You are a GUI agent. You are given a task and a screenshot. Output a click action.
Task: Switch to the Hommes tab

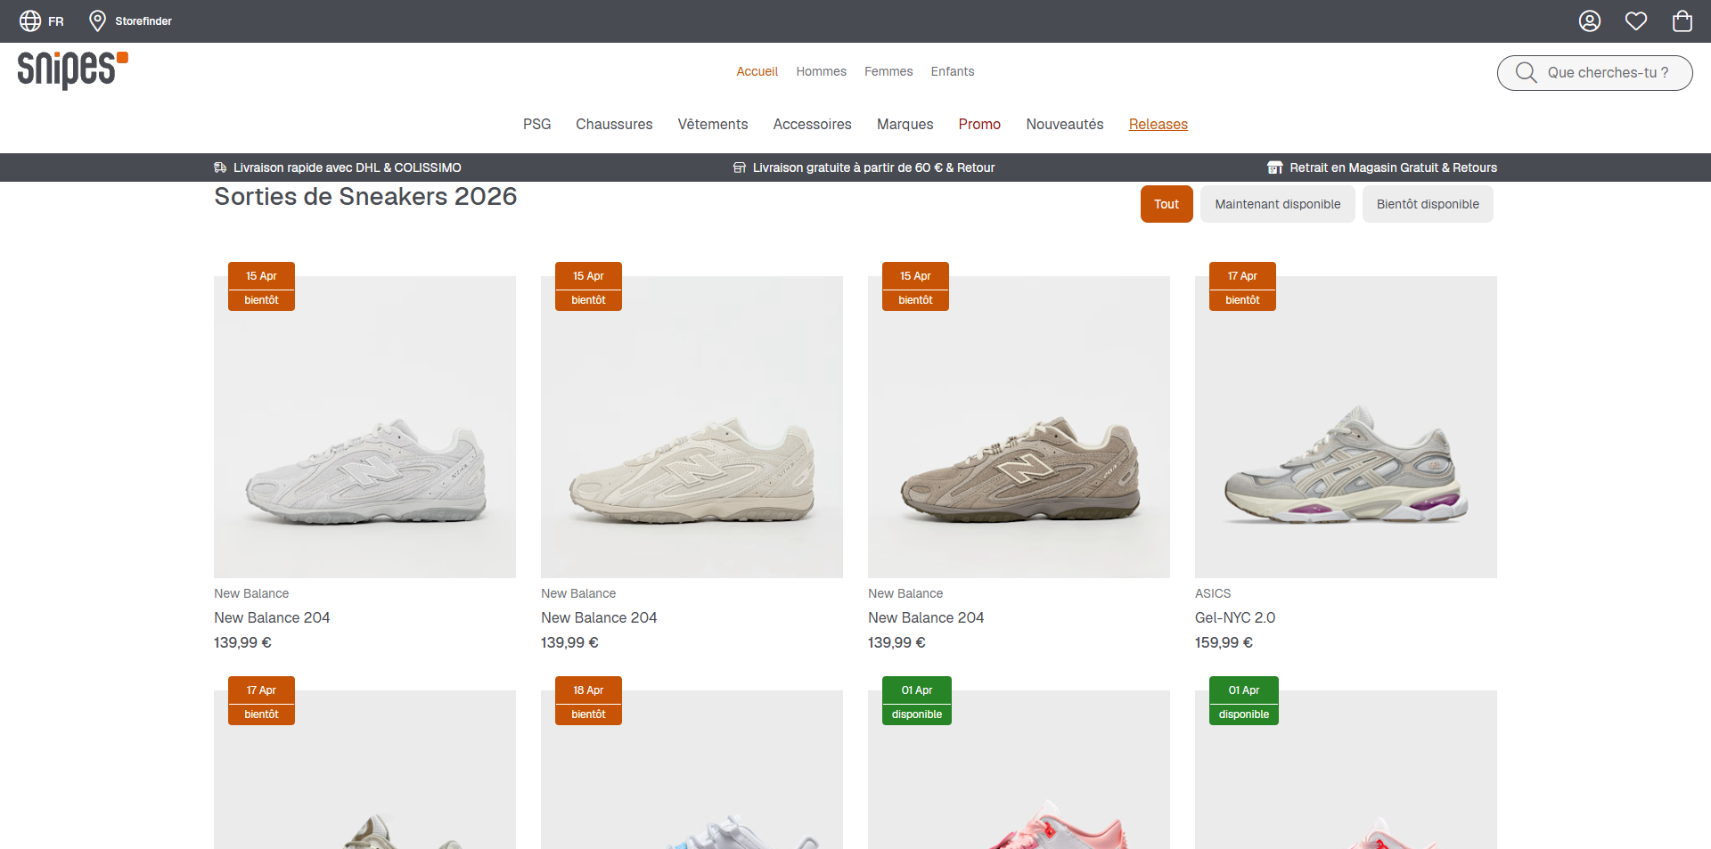[822, 71]
